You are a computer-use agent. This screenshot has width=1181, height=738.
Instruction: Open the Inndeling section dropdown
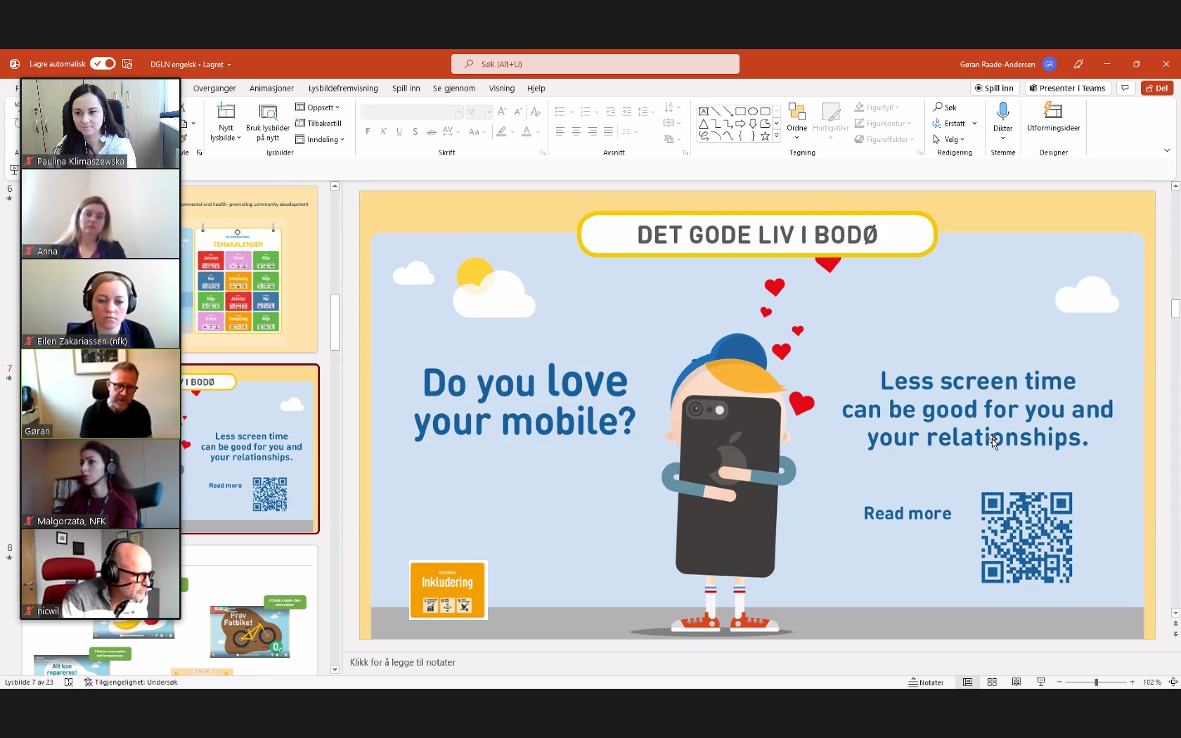(x=320, y=139)
